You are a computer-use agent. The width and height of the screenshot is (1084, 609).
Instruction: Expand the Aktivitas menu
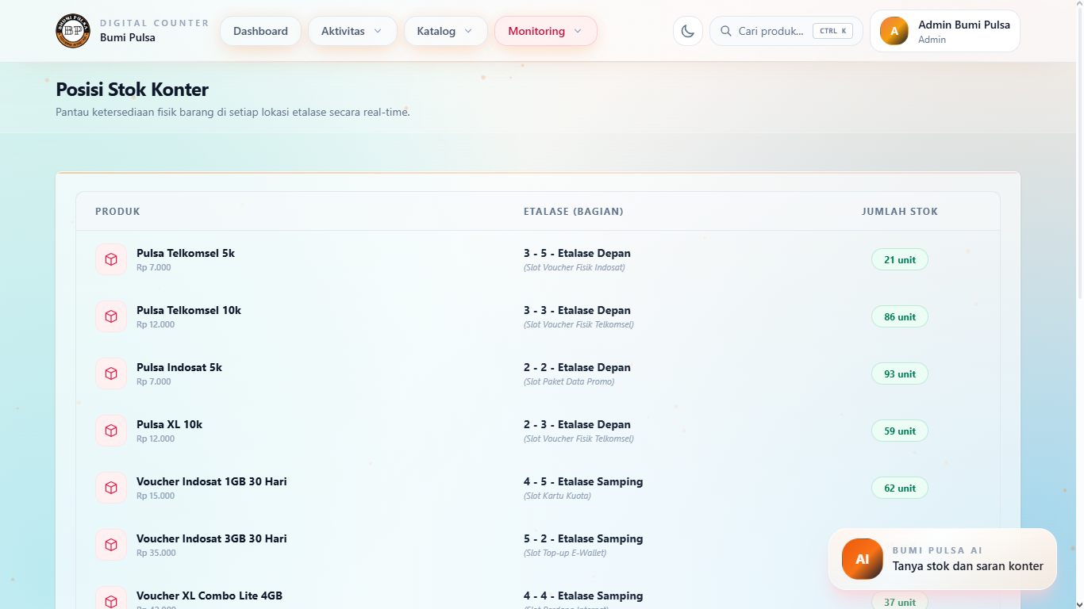(352, 31)
